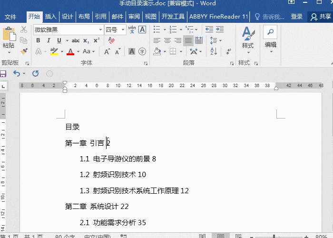Switch to the 布局 Layout tab
Viewport: 333px width, 238px height.
click(x=84, y=17)
